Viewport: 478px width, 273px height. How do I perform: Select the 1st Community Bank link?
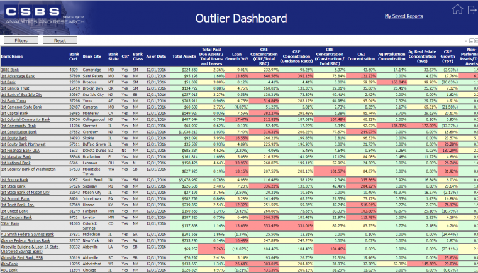click(x=18, y=126)
